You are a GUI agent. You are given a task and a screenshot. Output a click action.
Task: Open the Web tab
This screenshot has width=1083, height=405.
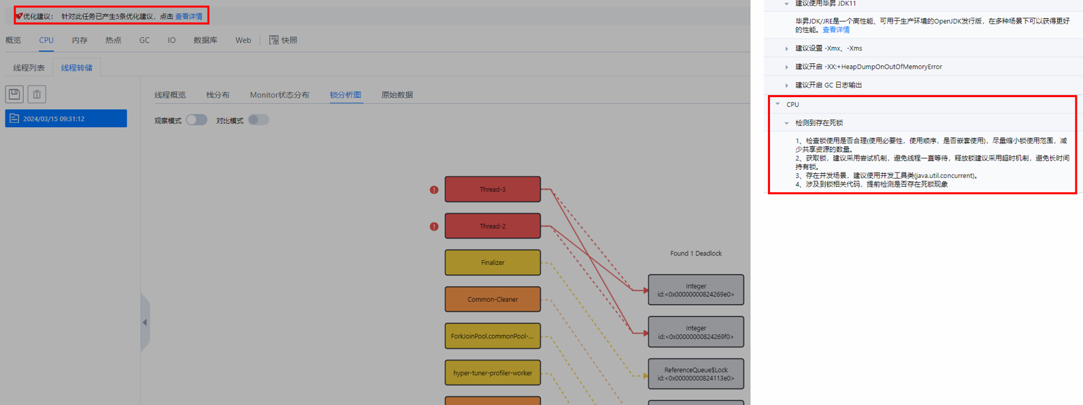pos(243,40)
